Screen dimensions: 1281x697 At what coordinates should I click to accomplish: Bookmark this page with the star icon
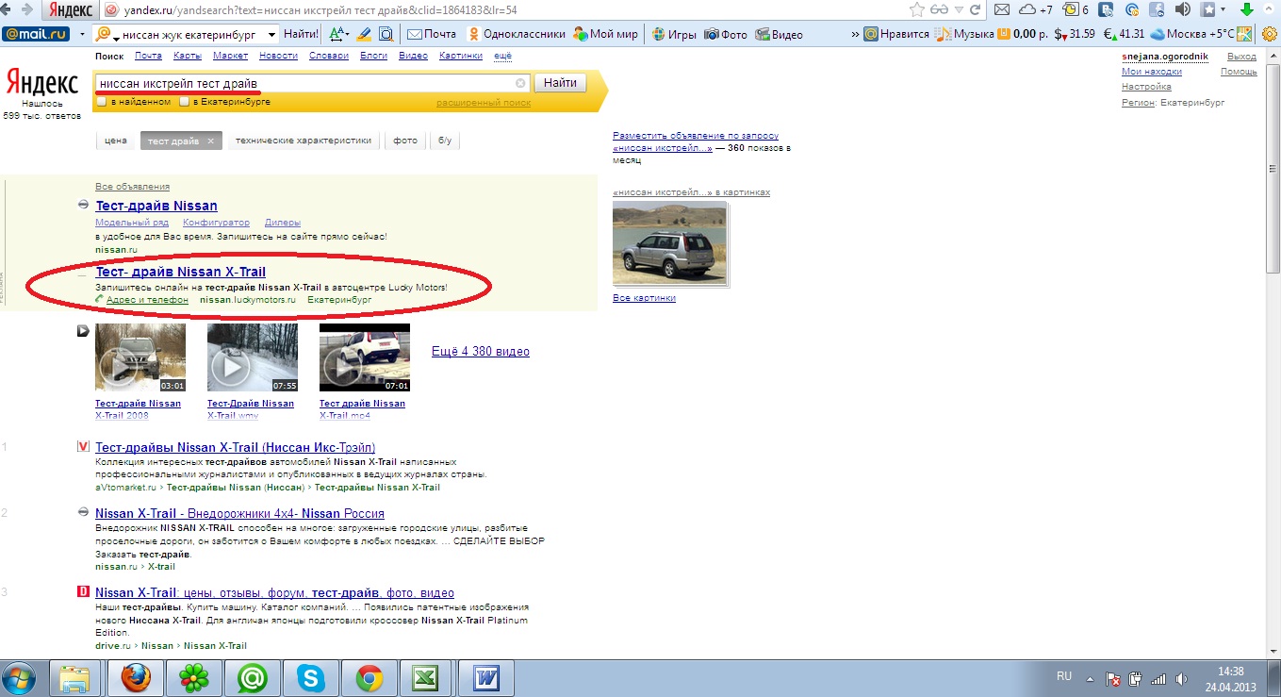click(917, 9)
